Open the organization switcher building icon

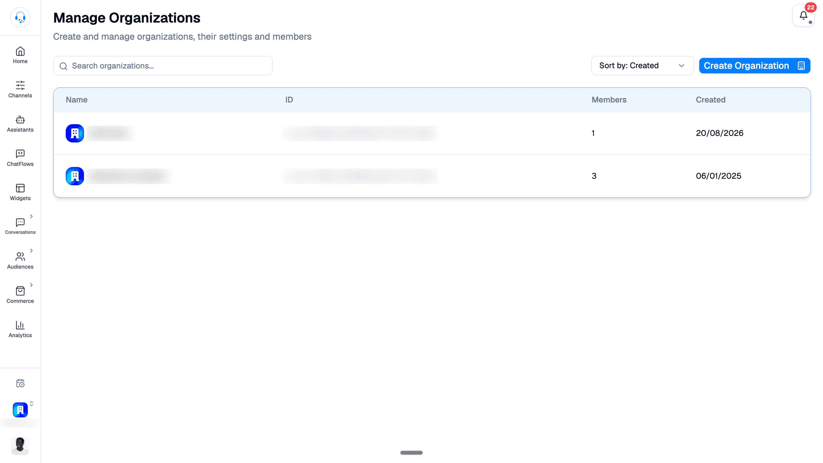coord(20,410)
